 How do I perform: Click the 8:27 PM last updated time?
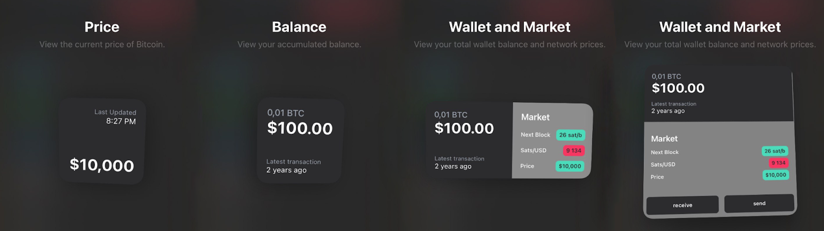(x=121, y=121)
